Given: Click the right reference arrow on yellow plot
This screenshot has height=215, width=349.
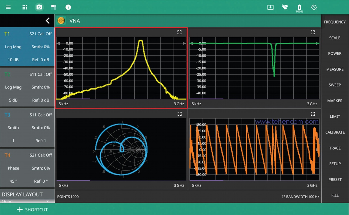Looking at the screenshot, I should coord(184,43).
